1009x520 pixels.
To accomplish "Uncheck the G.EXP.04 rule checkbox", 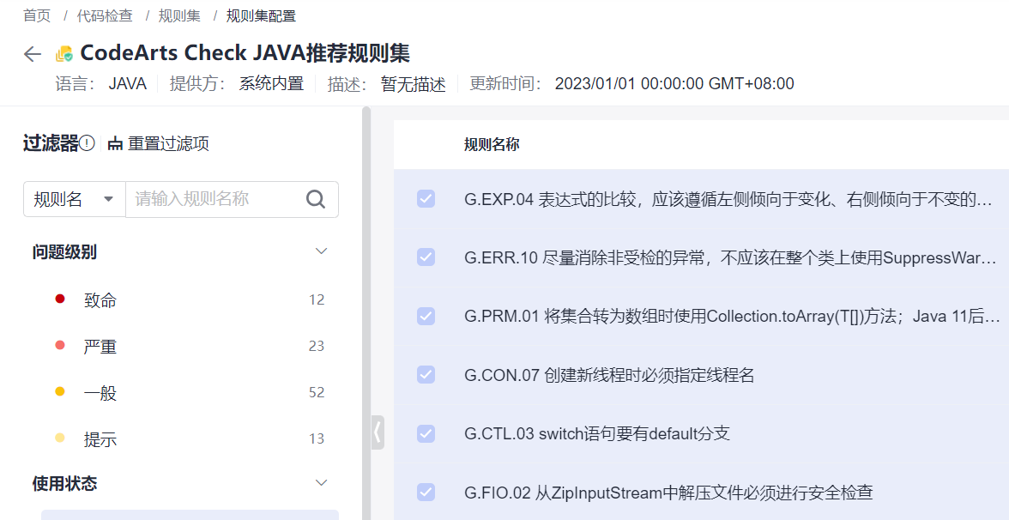I will click(x=426, y=198).
